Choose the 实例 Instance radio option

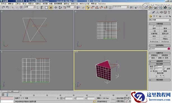click(x=163, y=58)
